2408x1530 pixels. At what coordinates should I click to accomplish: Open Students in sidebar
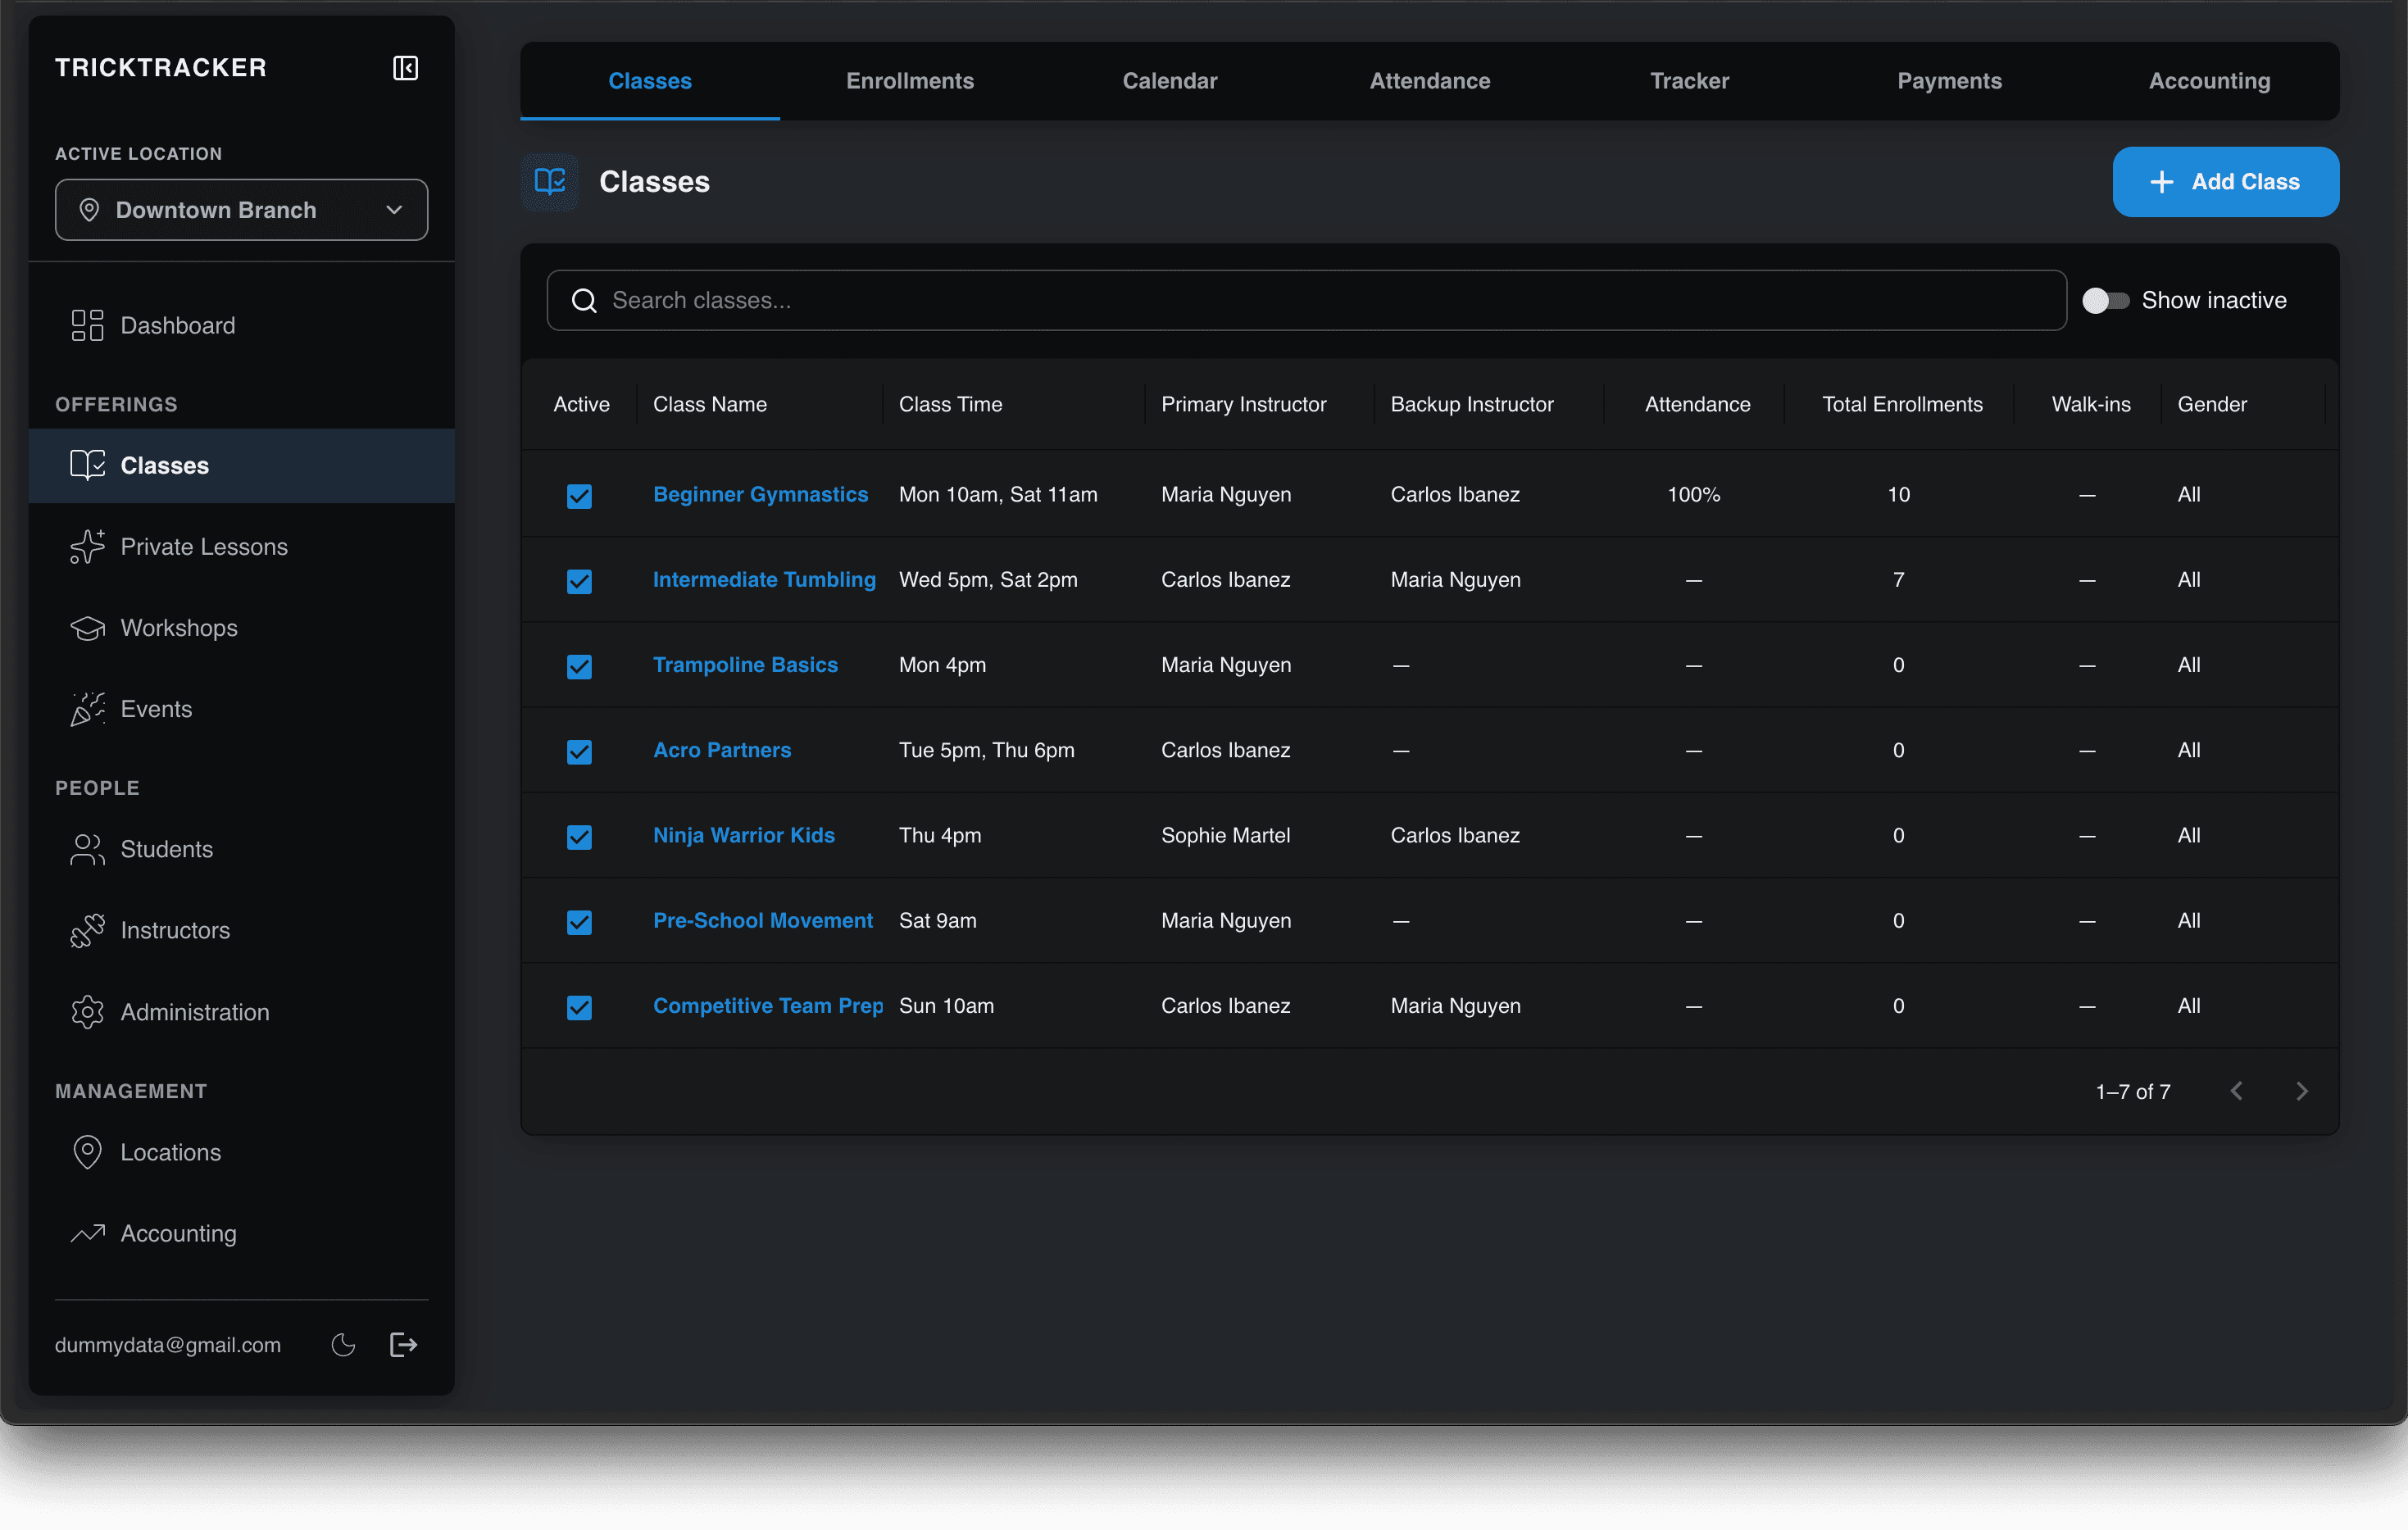coord(241,849)
